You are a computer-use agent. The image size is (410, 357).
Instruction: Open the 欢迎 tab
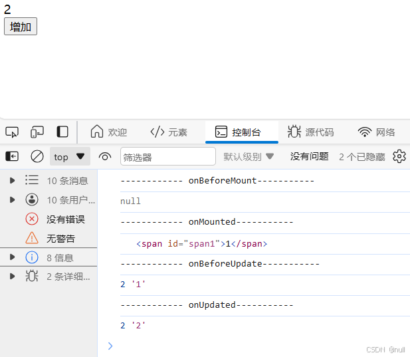click(x=109, y=132)
